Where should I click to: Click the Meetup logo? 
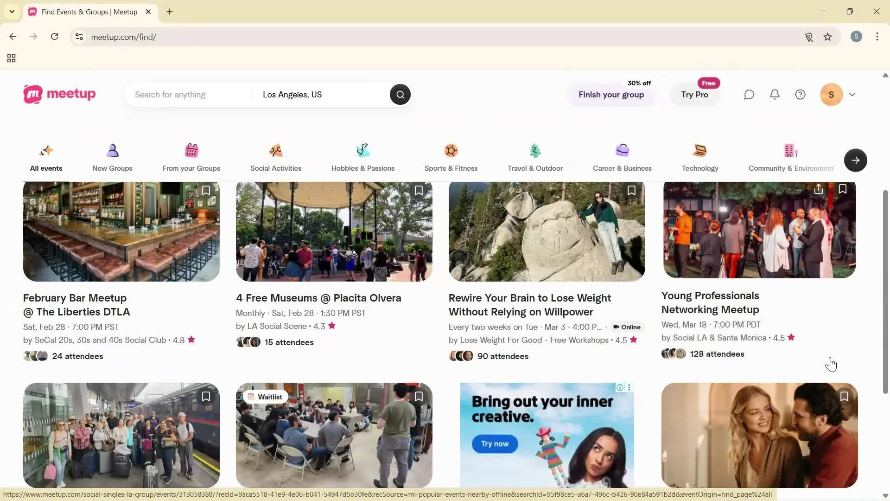pos(59,94)
